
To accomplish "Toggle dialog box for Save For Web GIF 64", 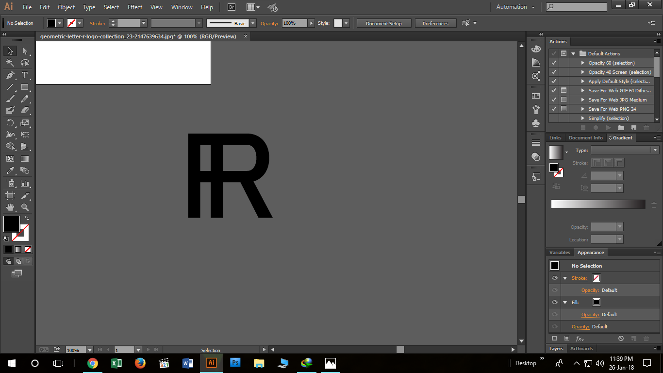I will pos(564,90).
